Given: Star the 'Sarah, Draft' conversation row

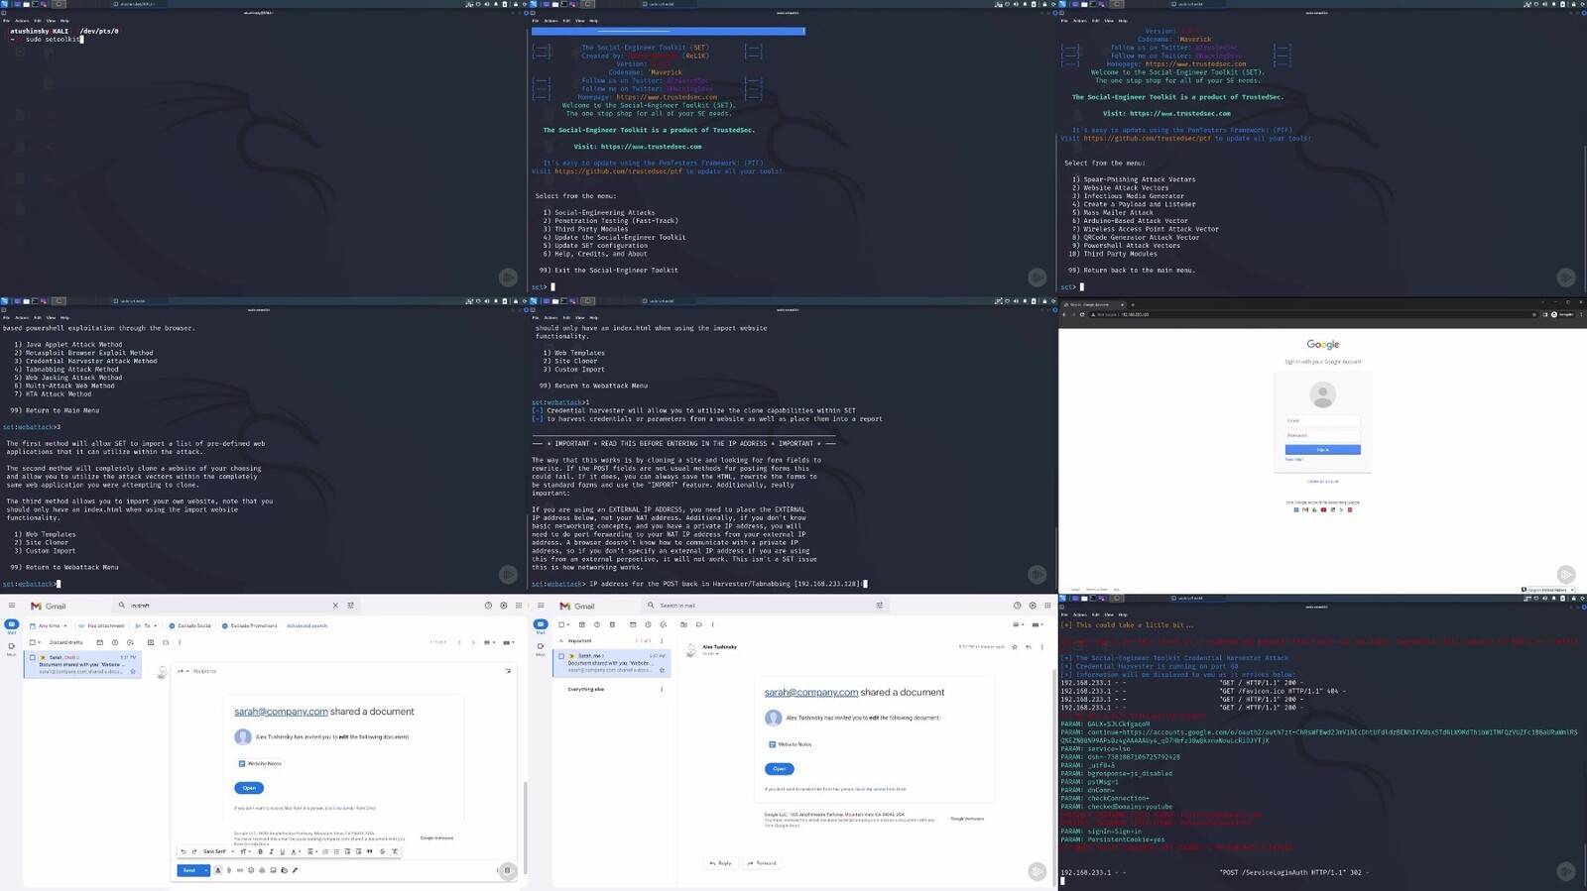Looking at the screenshot, I should coord(133,671).
